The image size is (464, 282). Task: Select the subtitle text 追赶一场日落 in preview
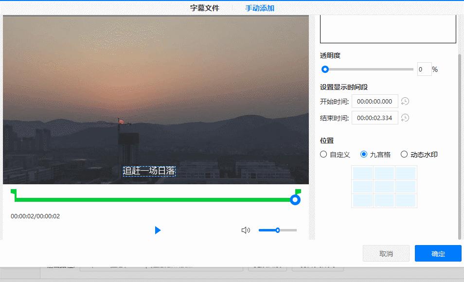pos(150,172)
